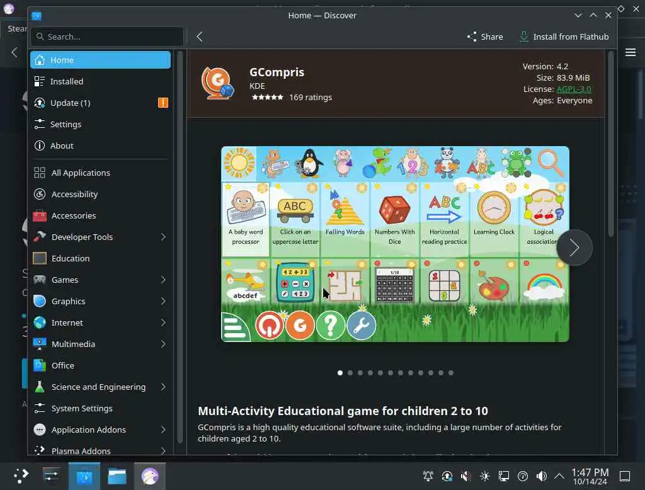Click the Science and Engineering flask icon
The image size is (645, 490).
[40, 387]
